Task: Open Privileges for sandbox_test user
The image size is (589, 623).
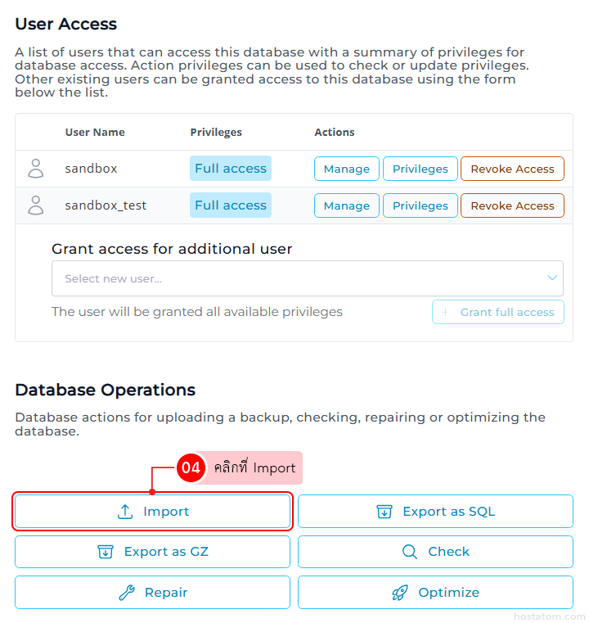Action: point(420,205)
